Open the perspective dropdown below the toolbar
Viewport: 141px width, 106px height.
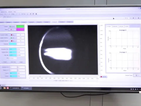coord(7,17)
